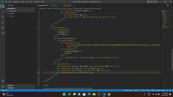Open File Explorer from the taskbar
The image size is (173, 97).
point(94,94)
